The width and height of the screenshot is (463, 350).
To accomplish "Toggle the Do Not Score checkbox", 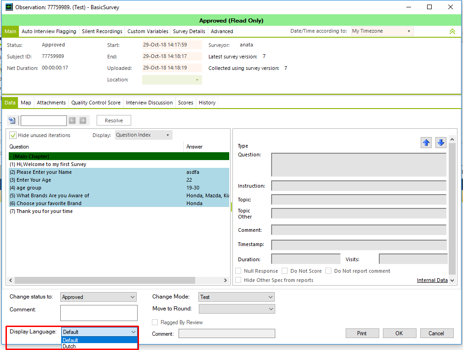I will 284,271.
